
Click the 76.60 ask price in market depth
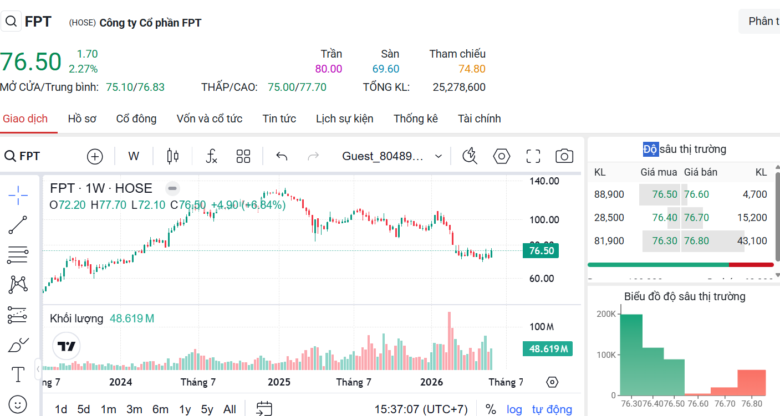pyautogui.click(x=696, y=194)
